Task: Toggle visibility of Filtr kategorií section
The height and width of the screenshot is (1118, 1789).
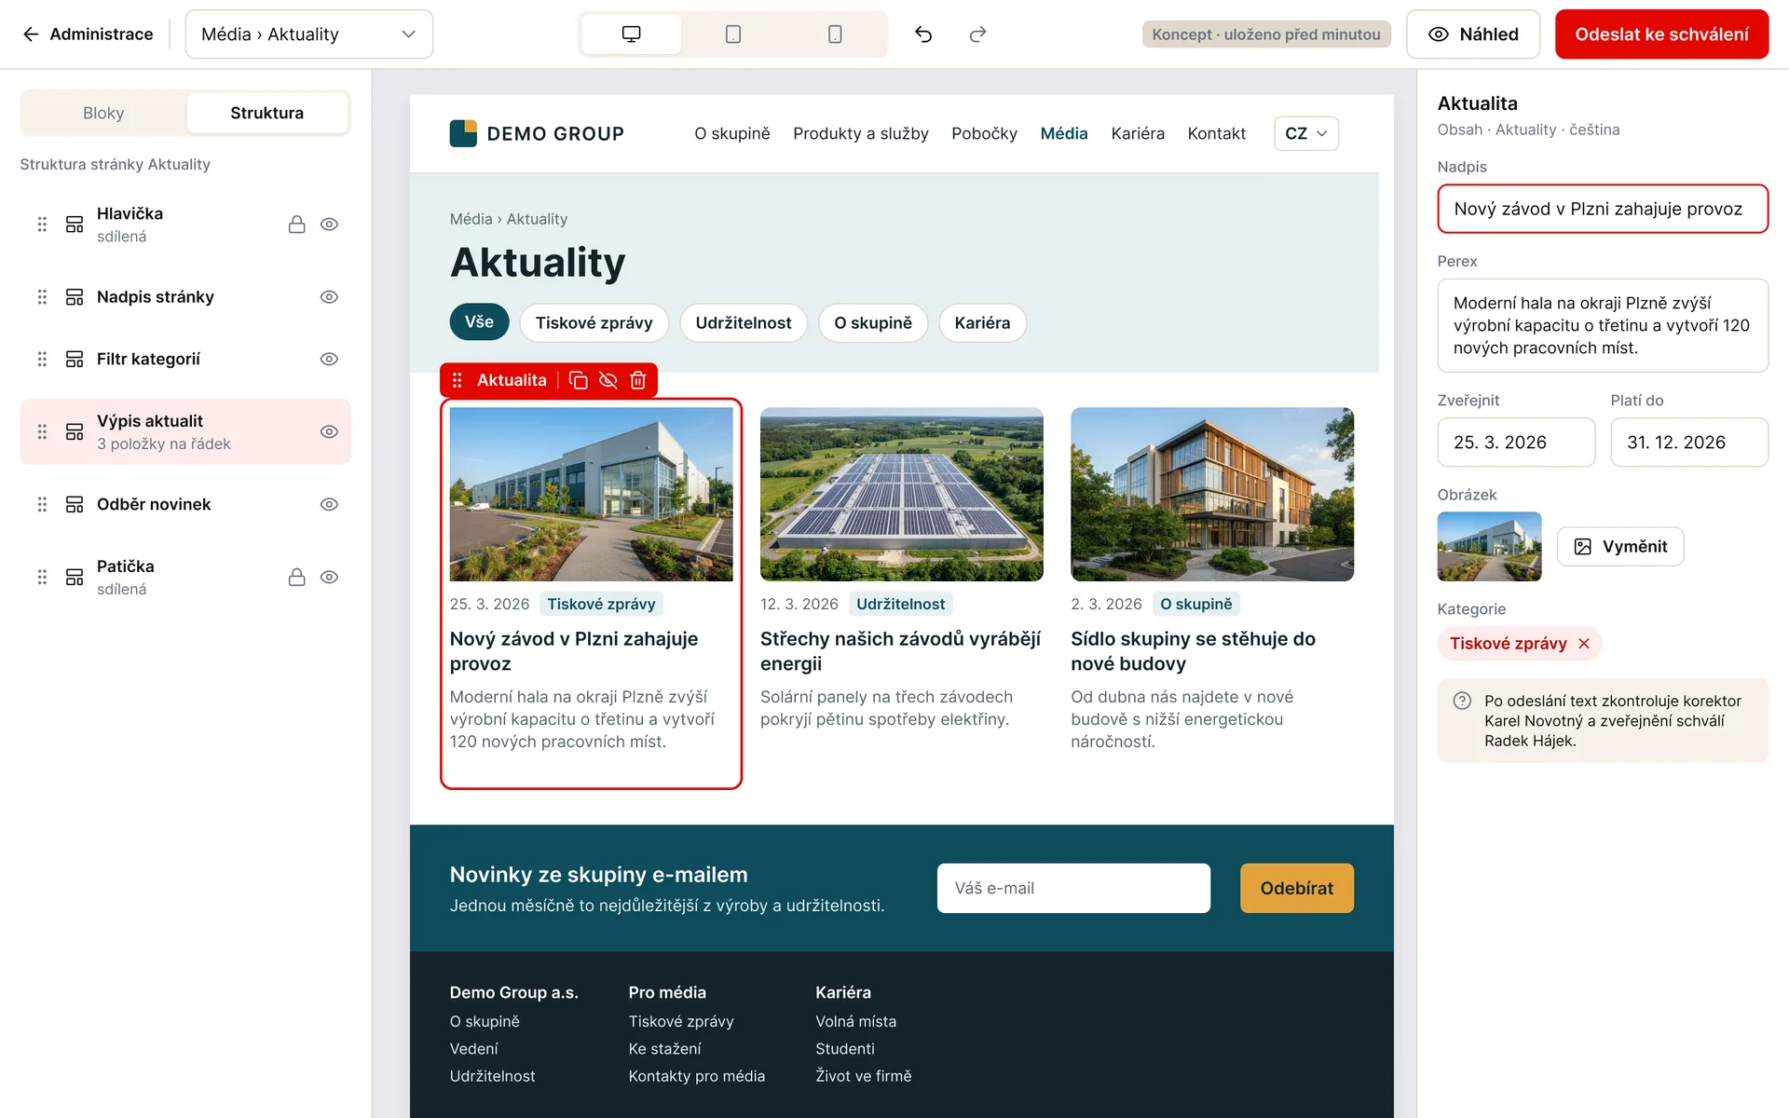Action: point(329,359)
